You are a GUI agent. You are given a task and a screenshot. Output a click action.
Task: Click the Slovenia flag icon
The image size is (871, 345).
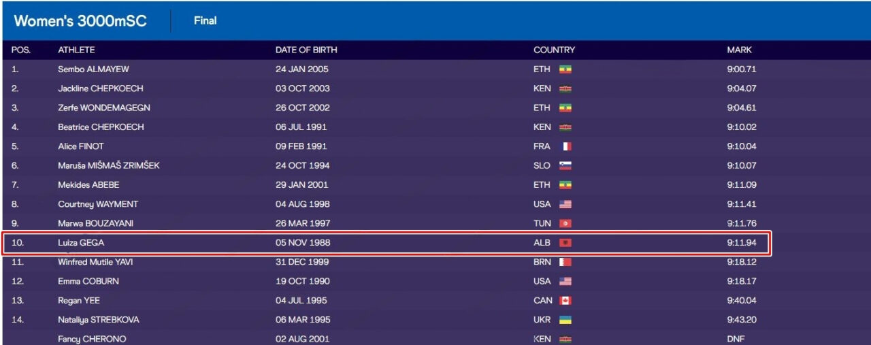565,165
